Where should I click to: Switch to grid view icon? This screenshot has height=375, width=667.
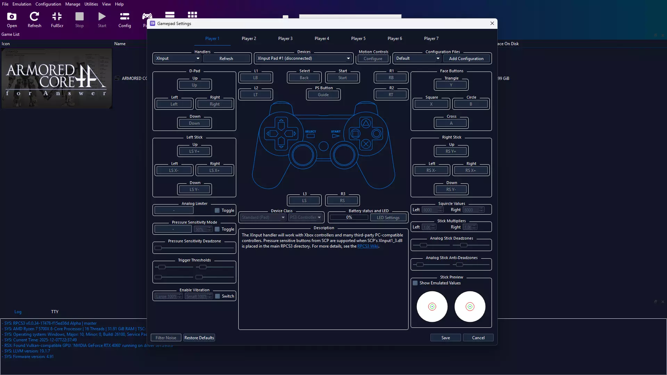[192, 15]
